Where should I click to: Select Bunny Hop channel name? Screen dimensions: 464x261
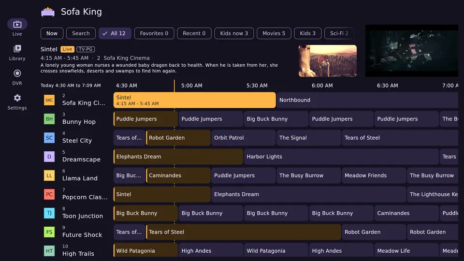pos(79,122)
